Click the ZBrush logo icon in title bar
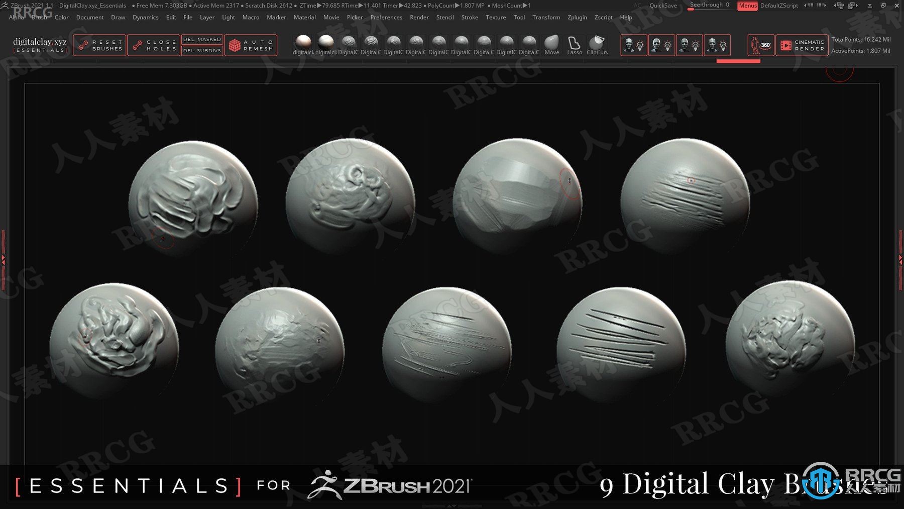Image resolution: width=904 pixels, height=509 pixels. click(5, 5)
